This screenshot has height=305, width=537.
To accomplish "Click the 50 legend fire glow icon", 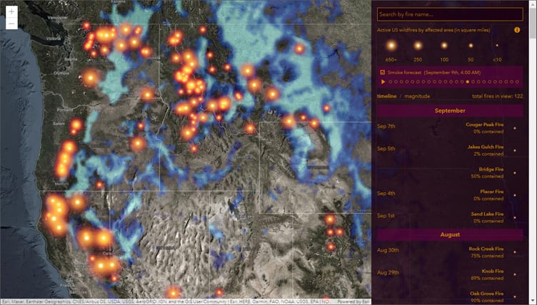I will click(x=471, y=45).
